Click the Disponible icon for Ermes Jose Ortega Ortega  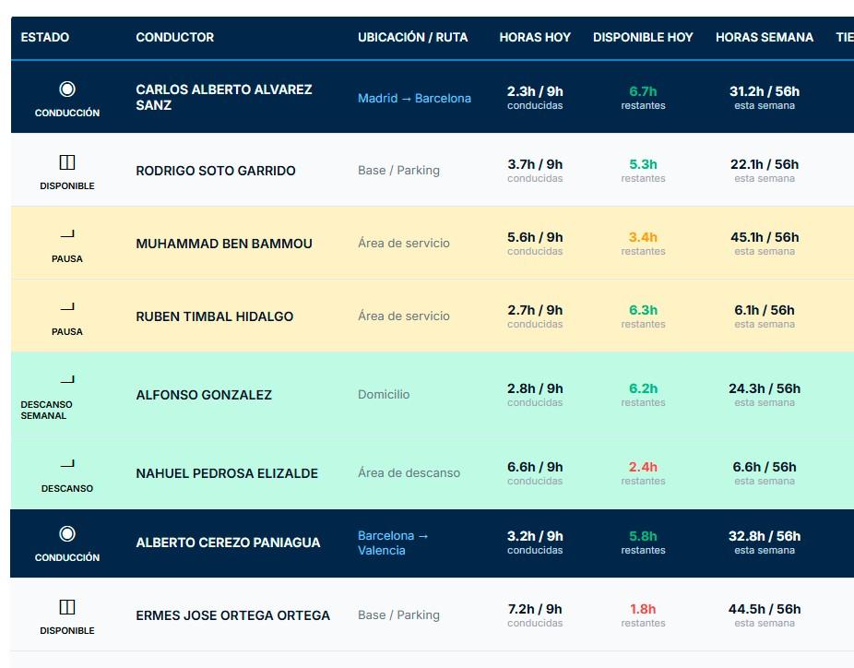click(x=67, y=607)
